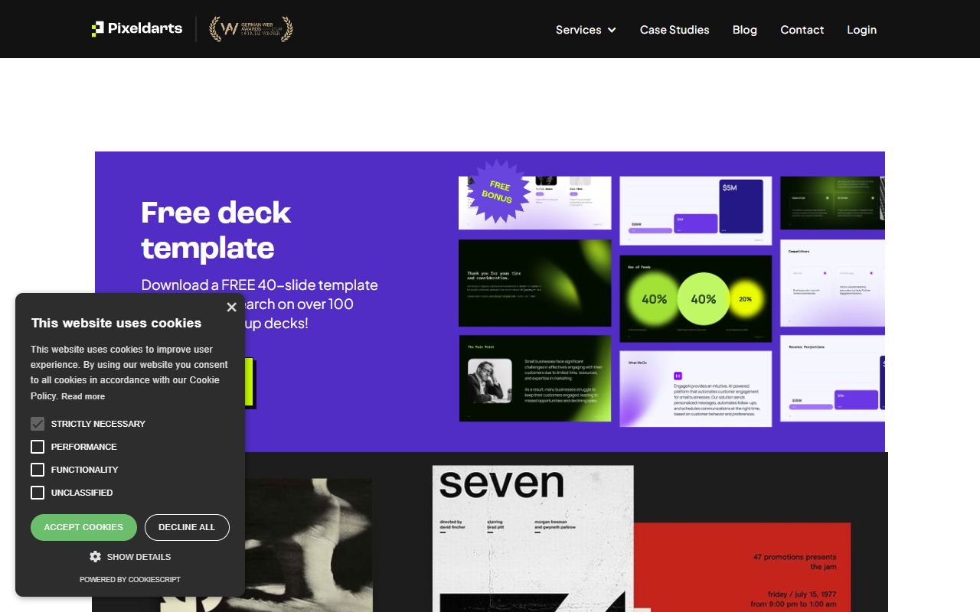Expand Show Details in cookie panel

click(138, 557)
